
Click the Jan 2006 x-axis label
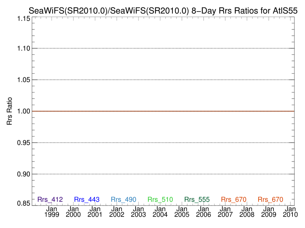click(204, 212)
